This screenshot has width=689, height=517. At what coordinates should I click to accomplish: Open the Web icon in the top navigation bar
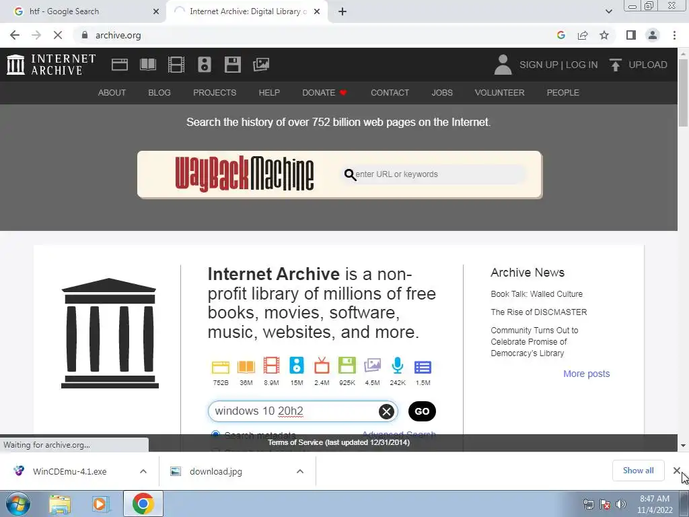point(120,65)
